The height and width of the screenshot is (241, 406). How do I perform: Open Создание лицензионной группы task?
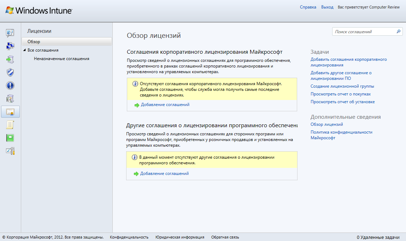(342, 86)
